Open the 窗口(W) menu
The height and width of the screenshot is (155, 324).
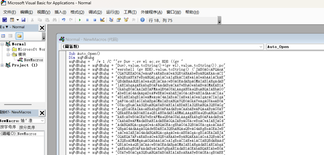point(174,12)
